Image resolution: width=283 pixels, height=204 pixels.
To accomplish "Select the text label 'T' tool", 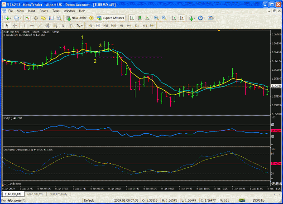I will [71, 25].
